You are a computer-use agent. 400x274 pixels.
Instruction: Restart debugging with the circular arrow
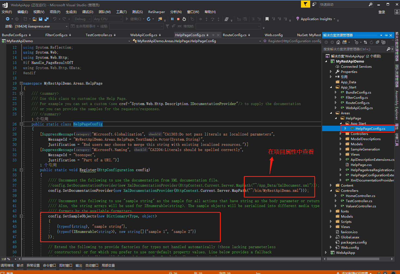tap(184, 19)
